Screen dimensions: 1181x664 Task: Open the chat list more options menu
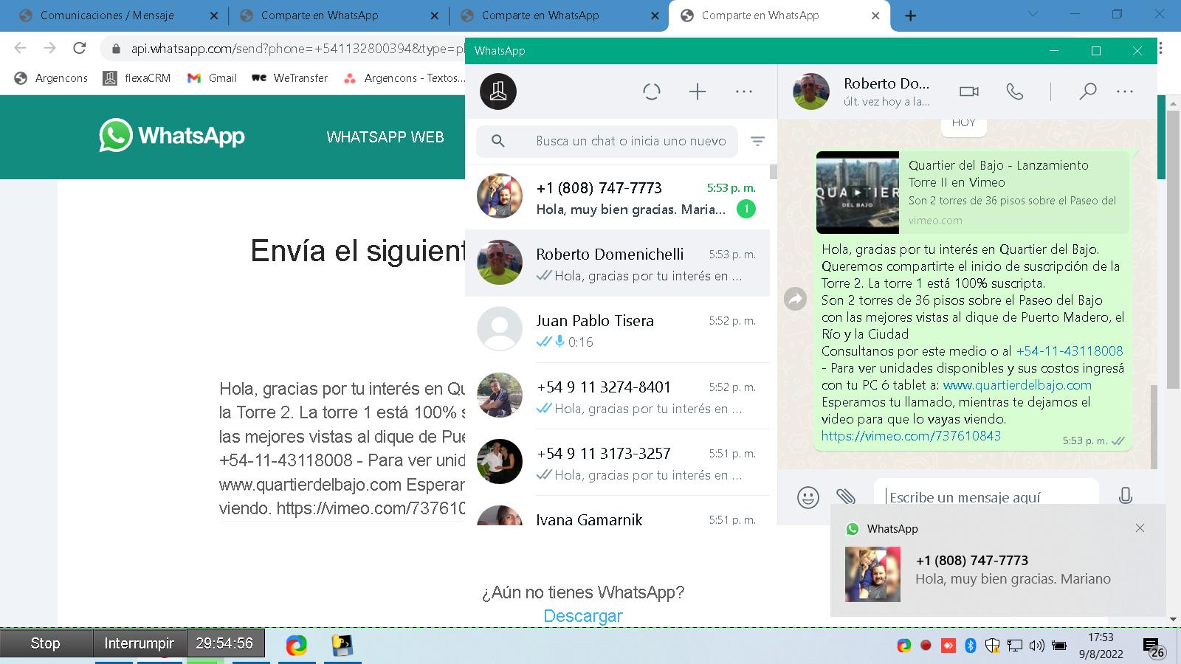point(744,91)
